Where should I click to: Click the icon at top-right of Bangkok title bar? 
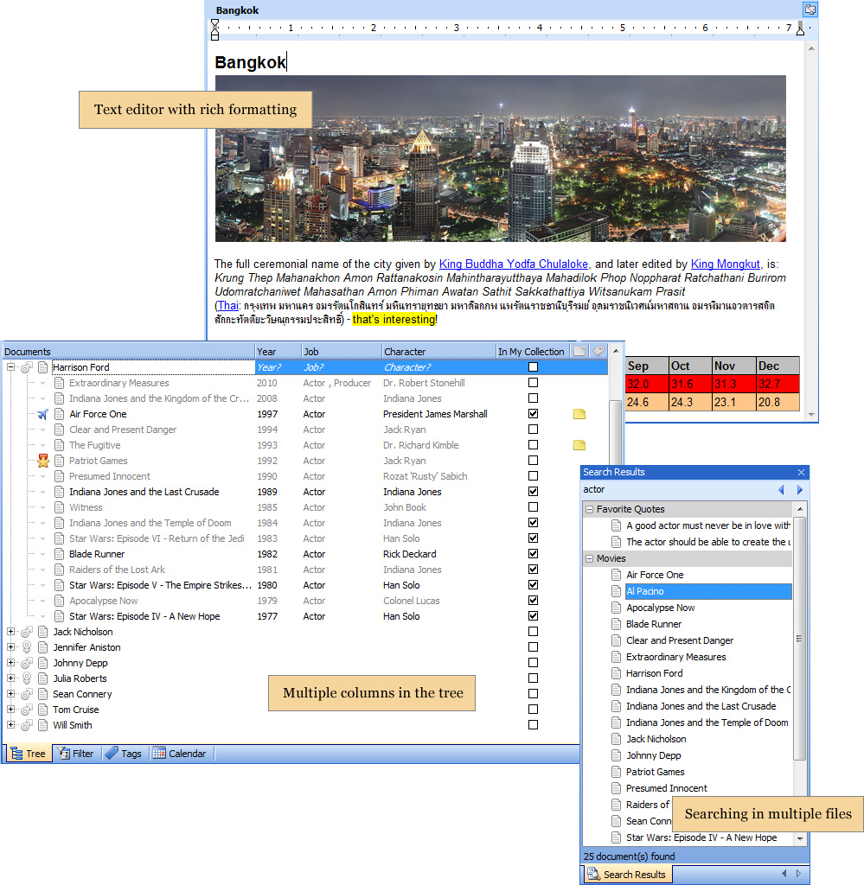[810, 10]
